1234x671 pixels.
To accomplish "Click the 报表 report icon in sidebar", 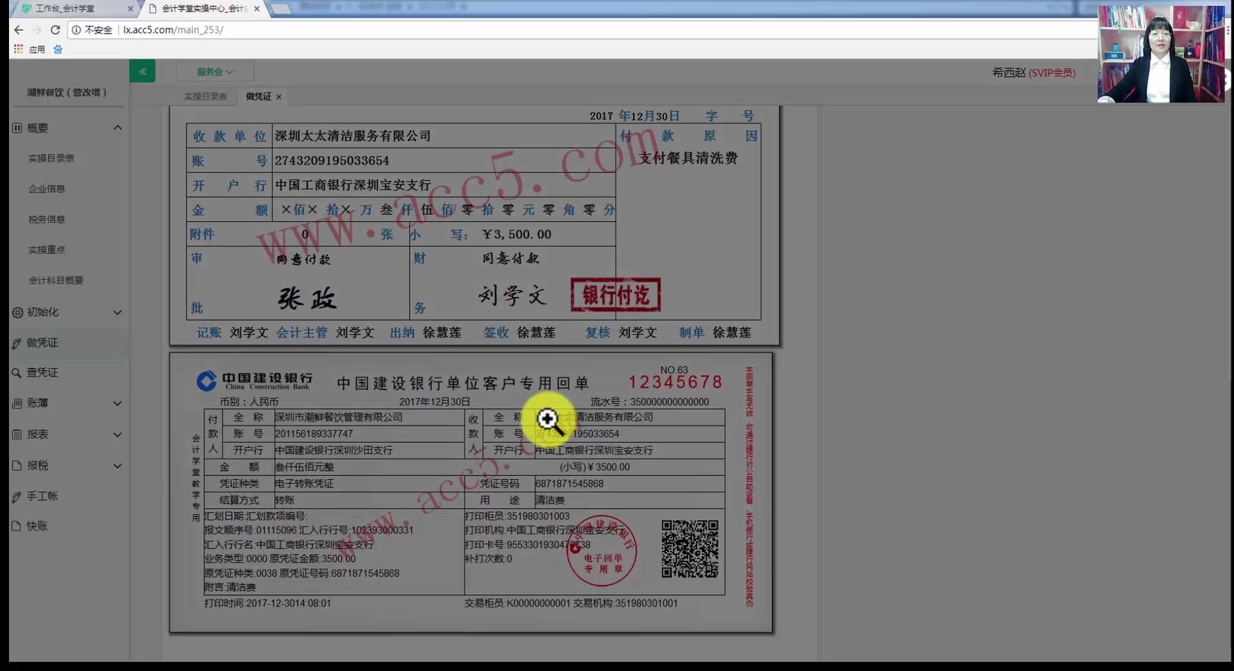I will coord(17,434).
